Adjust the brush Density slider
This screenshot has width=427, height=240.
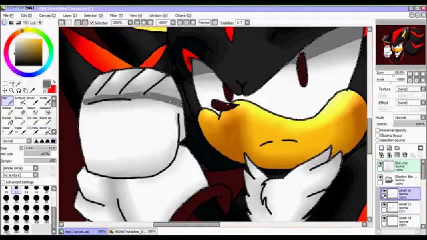[40, 161]
